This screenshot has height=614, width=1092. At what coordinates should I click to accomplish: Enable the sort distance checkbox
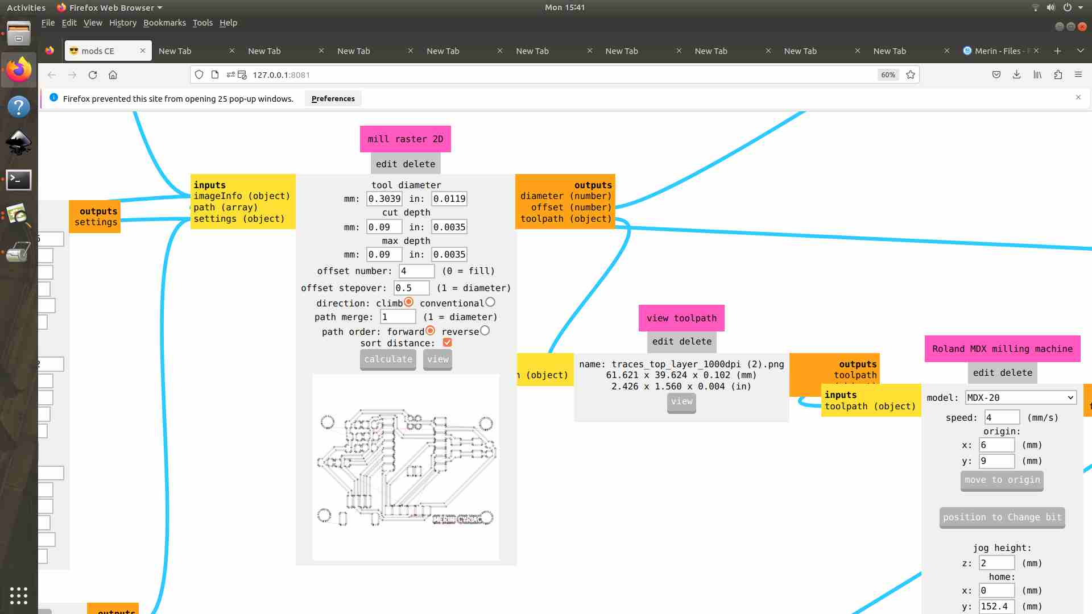point(448,342)
